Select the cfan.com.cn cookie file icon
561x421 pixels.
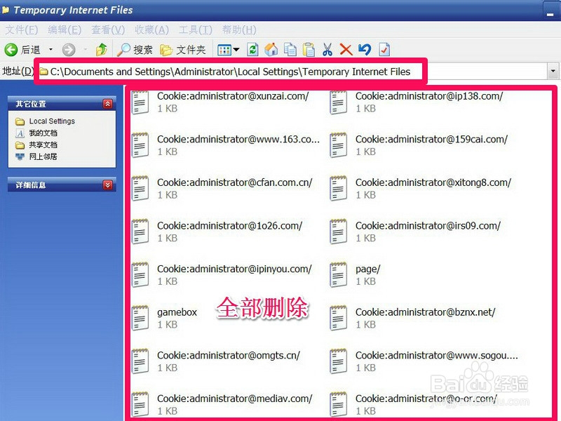(140, 188)
